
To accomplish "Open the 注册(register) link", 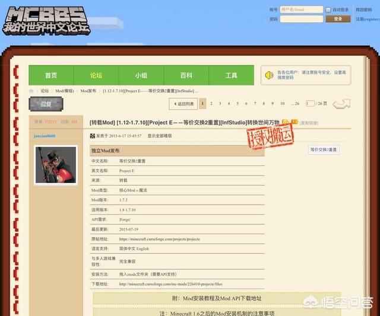I will click(x=368, y=19).
